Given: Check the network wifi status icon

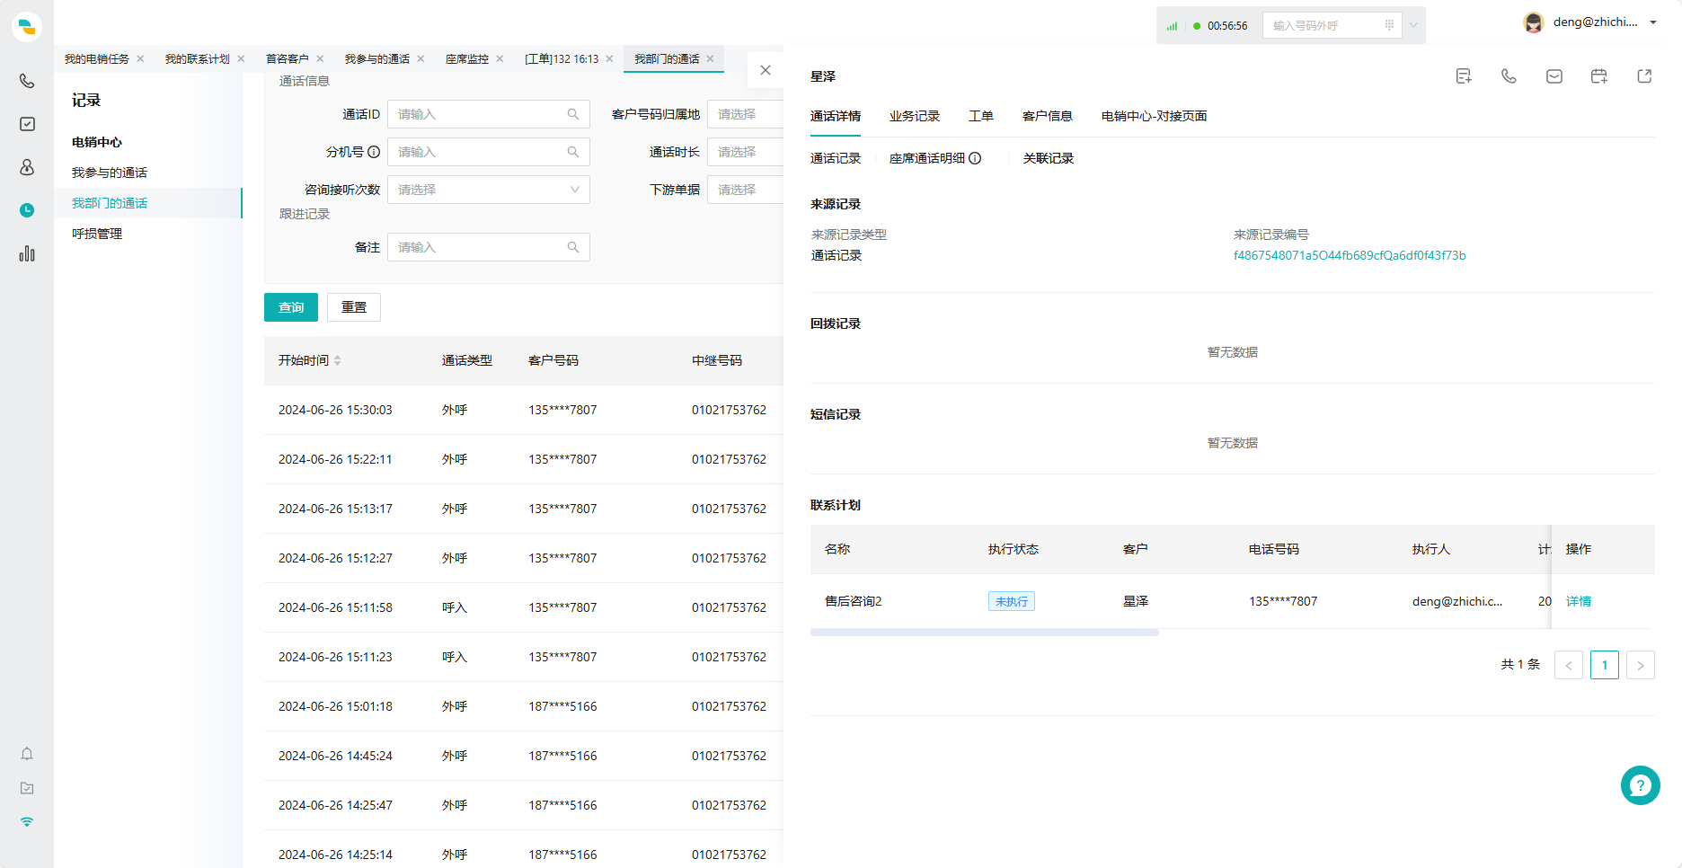Looking at the screenshot, I should pos(27,822).
